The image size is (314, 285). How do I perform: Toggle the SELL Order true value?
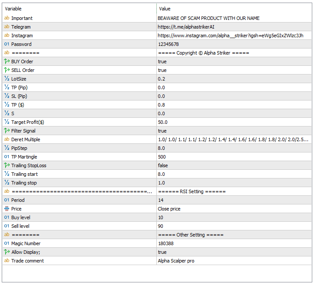tap(234, 70)
